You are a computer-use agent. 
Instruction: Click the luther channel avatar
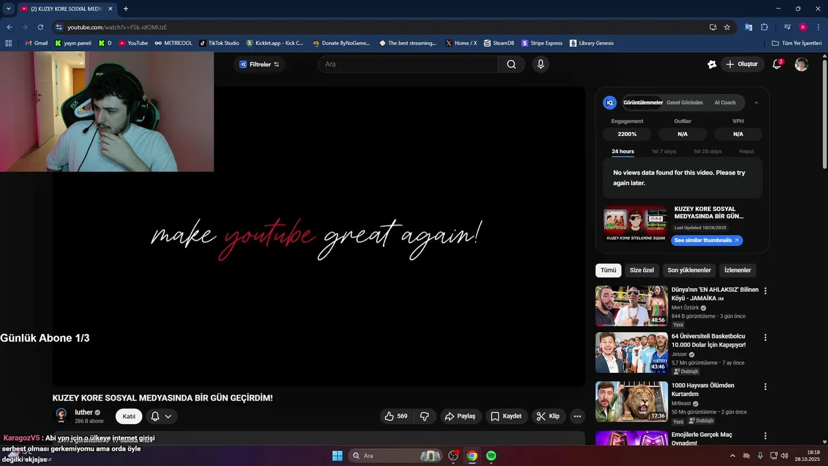[61, 416]
